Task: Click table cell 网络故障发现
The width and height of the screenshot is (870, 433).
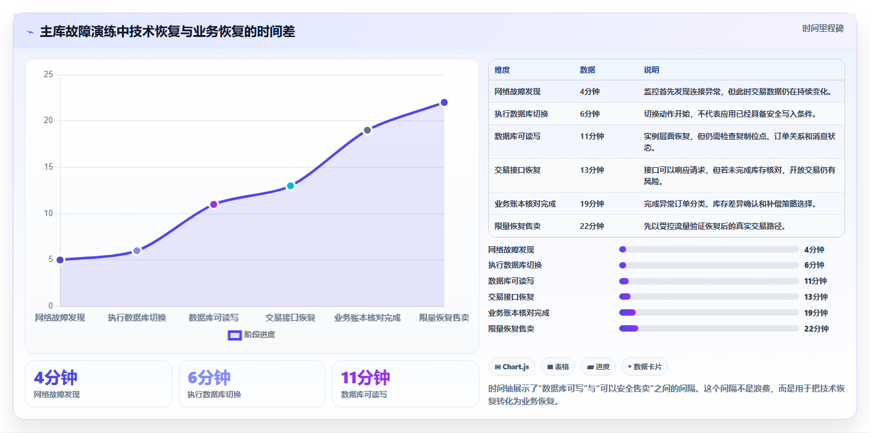Action: (518, 92)
